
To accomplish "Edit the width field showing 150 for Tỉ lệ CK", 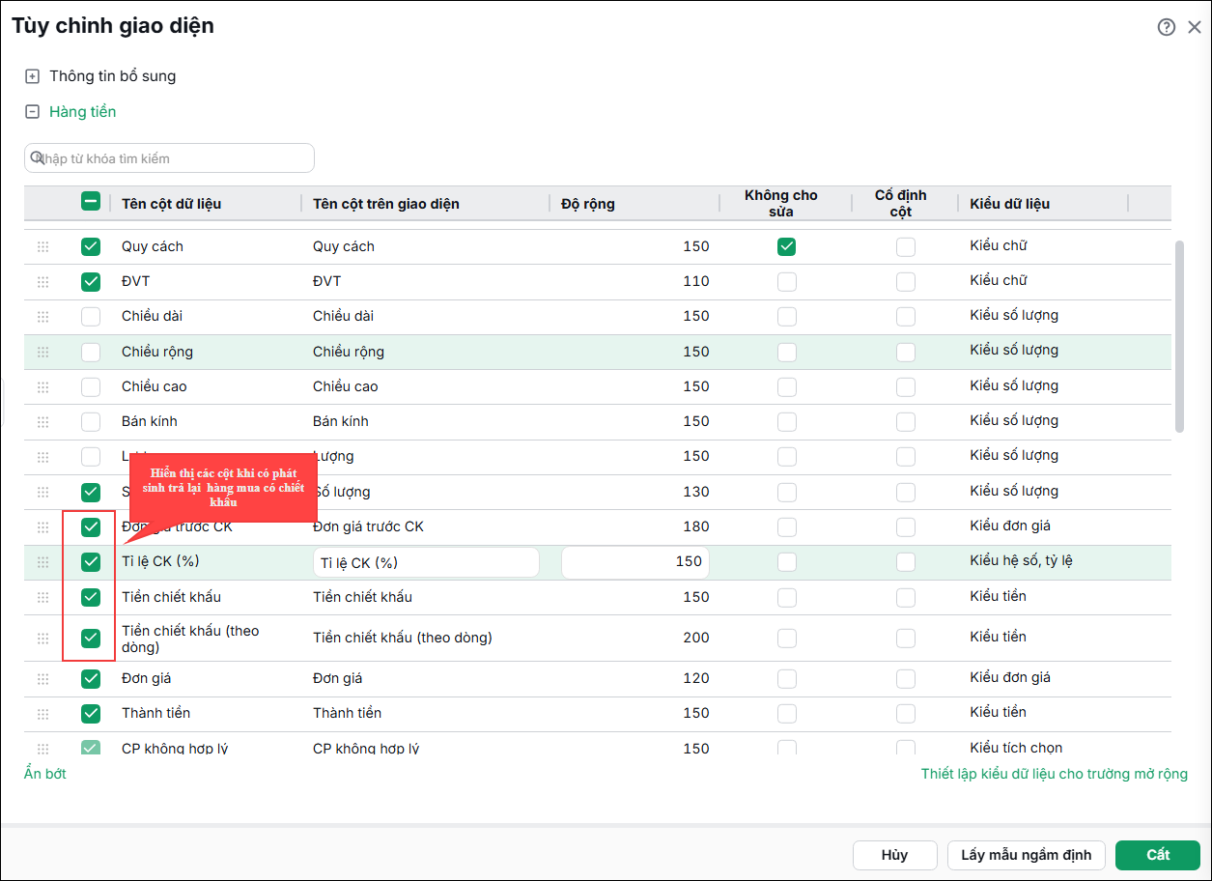I will point(635,562).
